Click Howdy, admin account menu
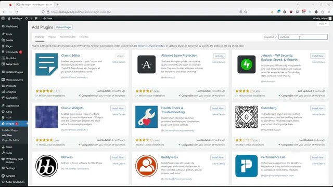The height and width of the screenshot is (187, 333). 322,19
